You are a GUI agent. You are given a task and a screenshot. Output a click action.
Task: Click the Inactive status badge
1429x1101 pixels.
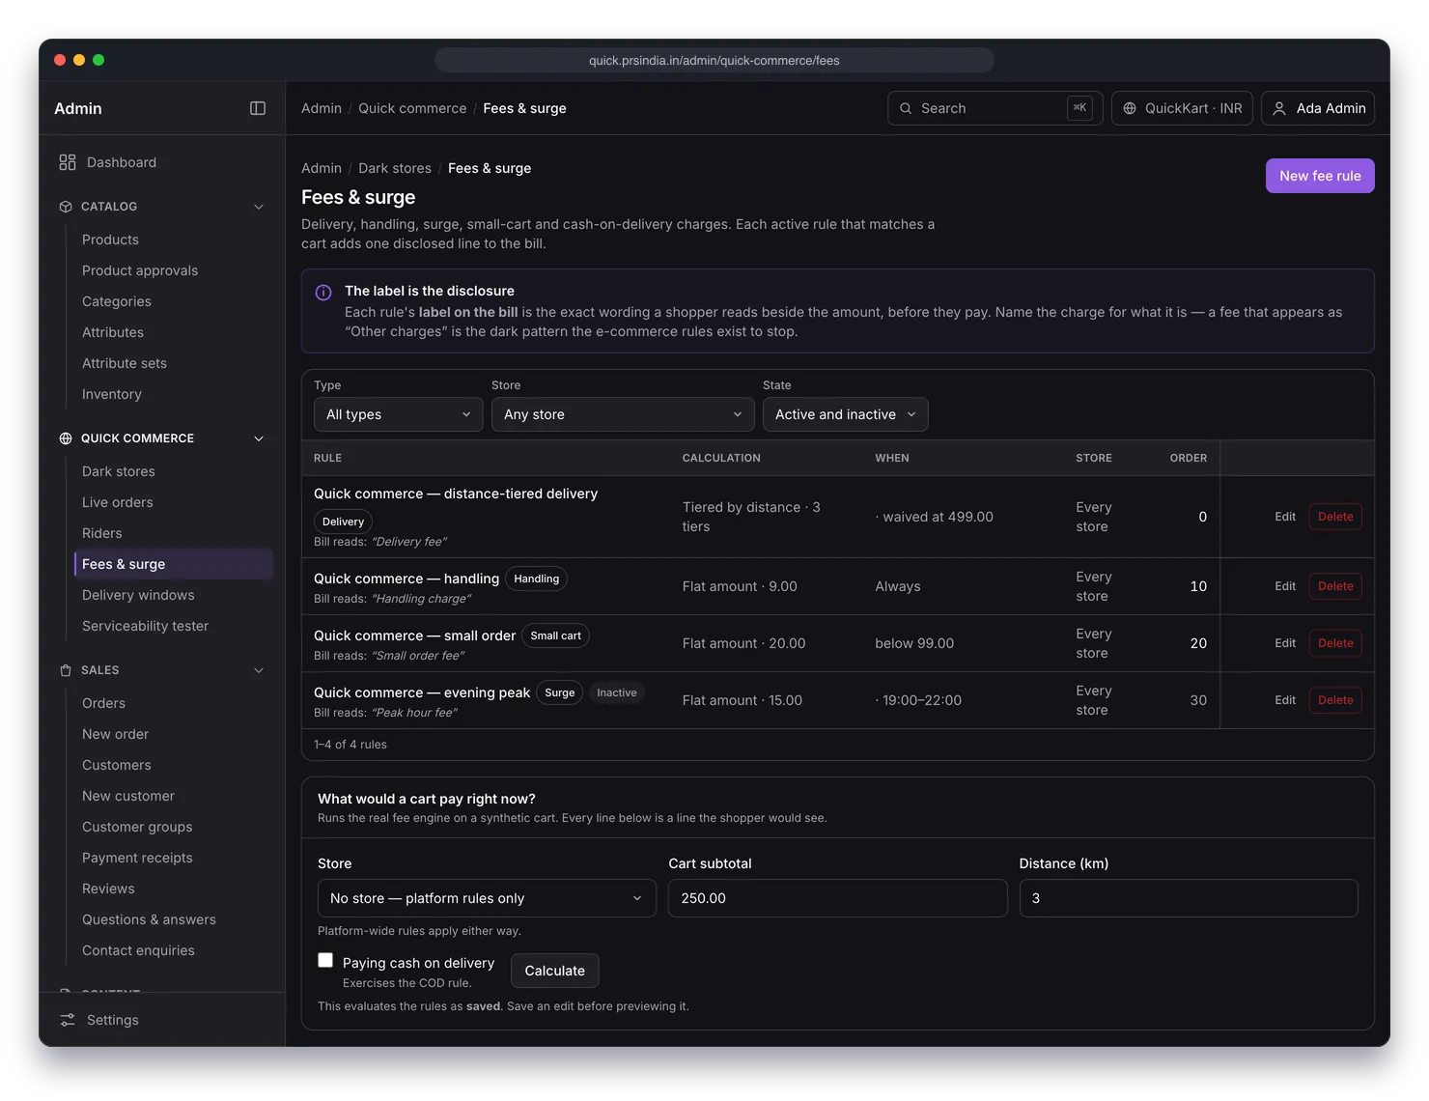pyautogui.click(x=616, y=692)
